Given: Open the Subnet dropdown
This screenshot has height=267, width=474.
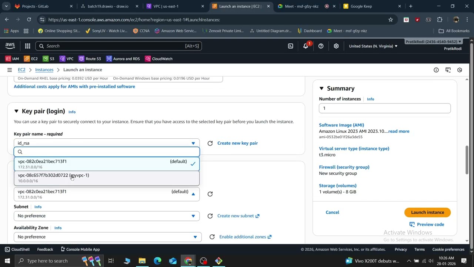Looking at the screenshot, I should [107, 216].
